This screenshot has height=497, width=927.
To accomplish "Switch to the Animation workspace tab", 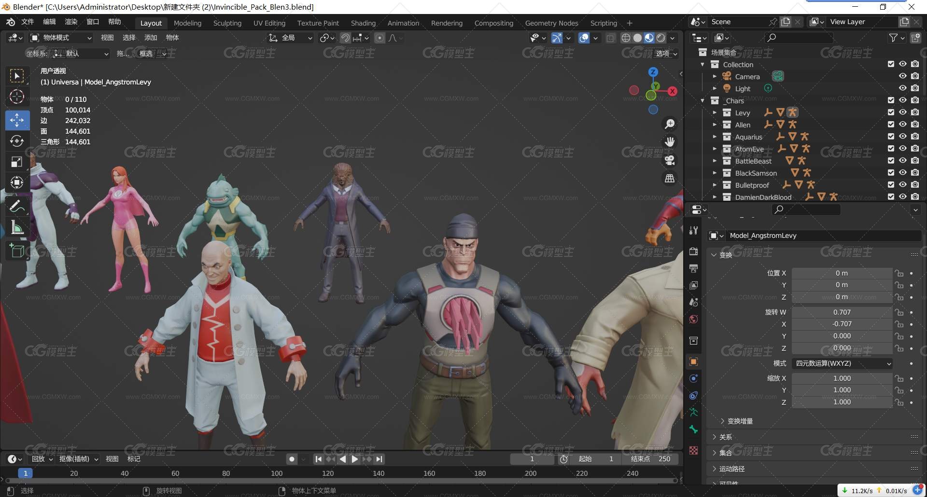I will point(403,23).
